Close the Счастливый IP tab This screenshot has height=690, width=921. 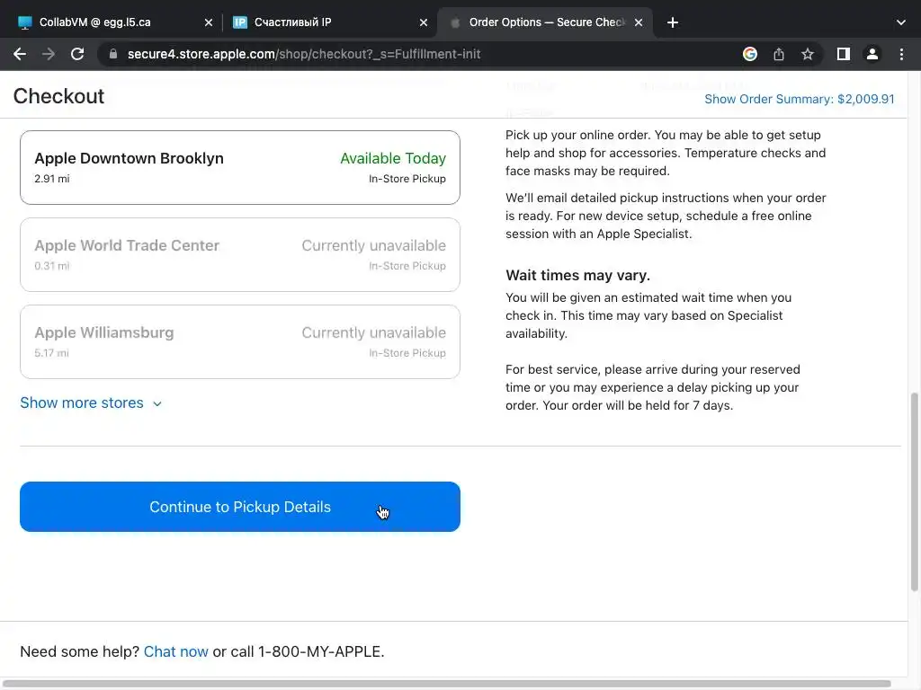tap(424, 22)
